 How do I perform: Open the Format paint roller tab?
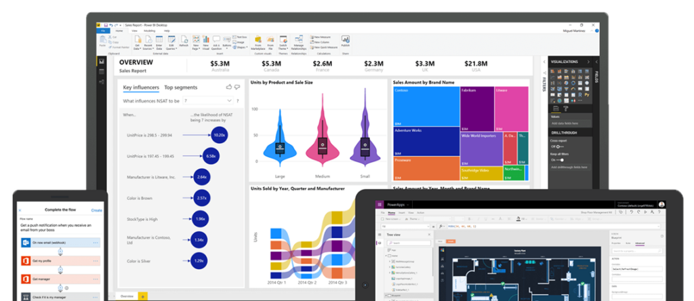[x=566, y=108]
